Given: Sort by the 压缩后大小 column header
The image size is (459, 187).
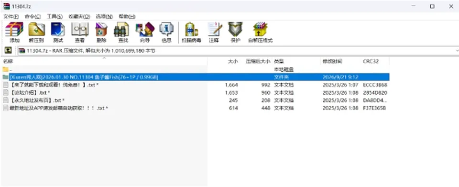Looking at the screenshot, I should coord(256,61).
